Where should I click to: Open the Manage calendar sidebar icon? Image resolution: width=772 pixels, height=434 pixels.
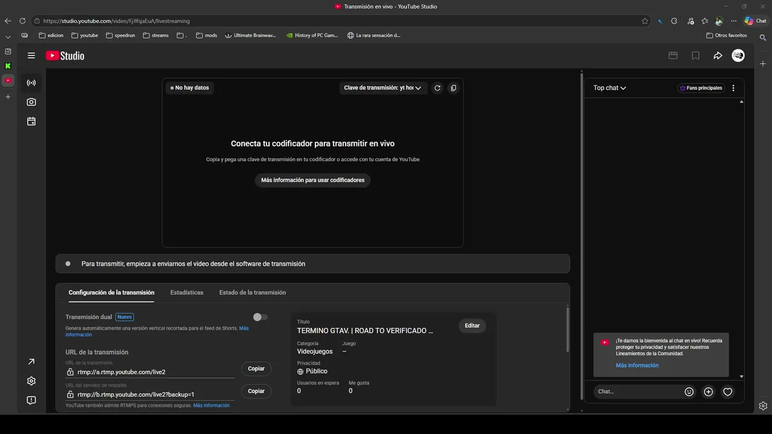[x=31, y=121]
